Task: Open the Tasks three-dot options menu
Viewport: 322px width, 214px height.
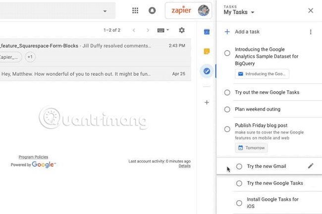Action: [x=311, y=32]
